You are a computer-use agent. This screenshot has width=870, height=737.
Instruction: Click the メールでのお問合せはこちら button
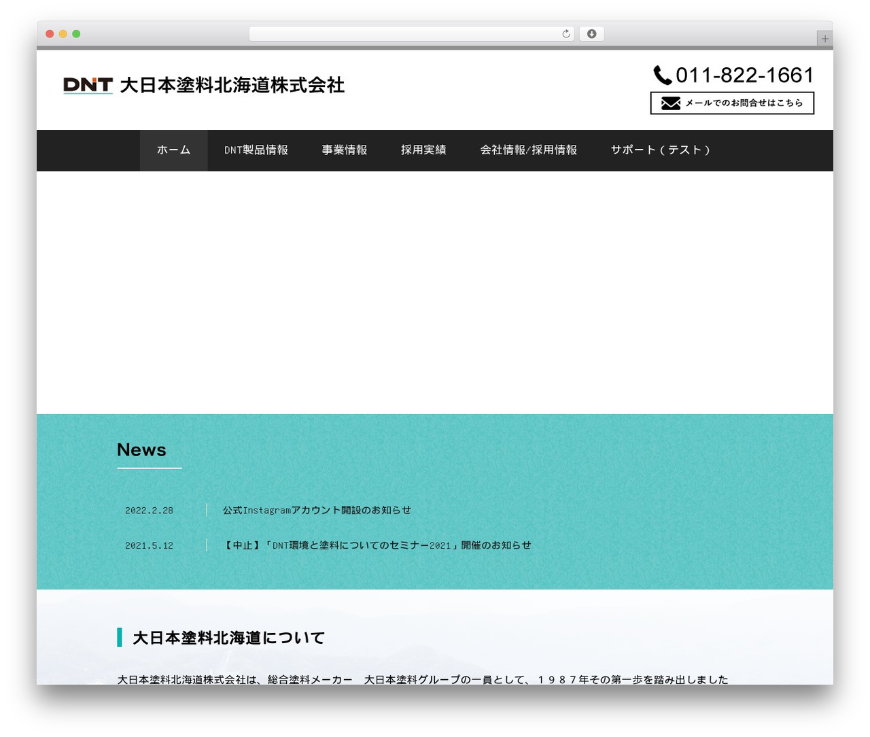(x=732, y=103)
